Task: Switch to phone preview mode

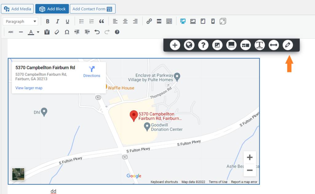Action: click(x=213, y=21)
